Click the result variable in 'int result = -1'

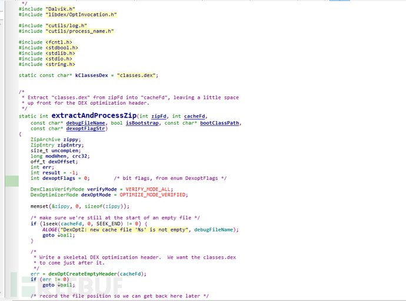pos(51,173)
